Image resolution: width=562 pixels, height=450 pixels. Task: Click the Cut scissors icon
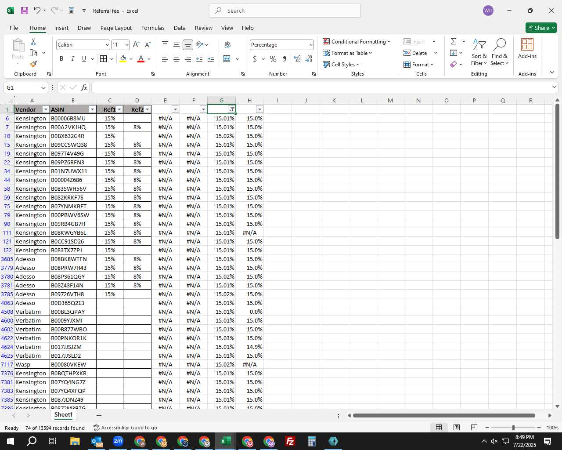click(x=33, y=41)
